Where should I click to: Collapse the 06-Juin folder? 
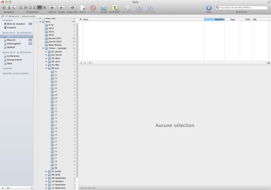(46, 68)
